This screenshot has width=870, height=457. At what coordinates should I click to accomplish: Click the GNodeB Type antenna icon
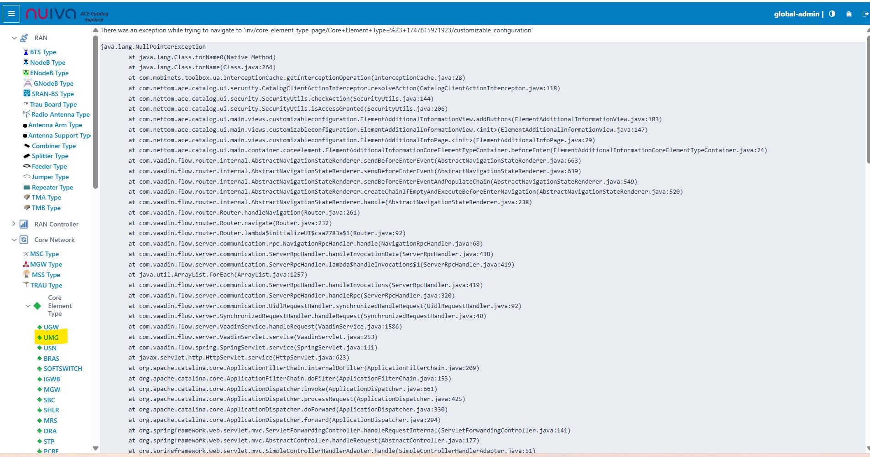(27, 83)
